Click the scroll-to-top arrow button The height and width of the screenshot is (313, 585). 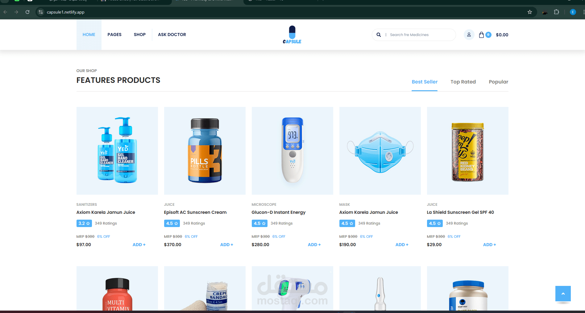coord(563,294)
